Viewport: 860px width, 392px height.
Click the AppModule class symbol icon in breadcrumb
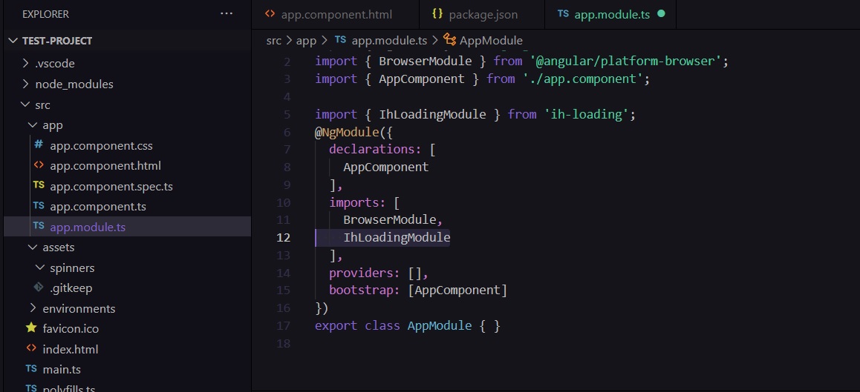pos(450,39)
